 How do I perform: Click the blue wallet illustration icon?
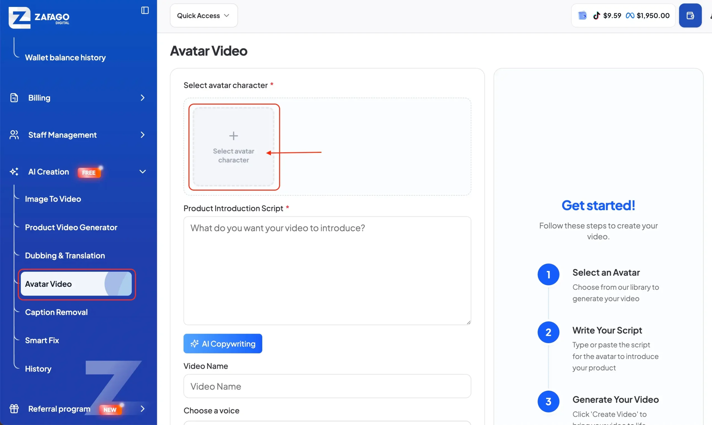[x=582, y=16]
